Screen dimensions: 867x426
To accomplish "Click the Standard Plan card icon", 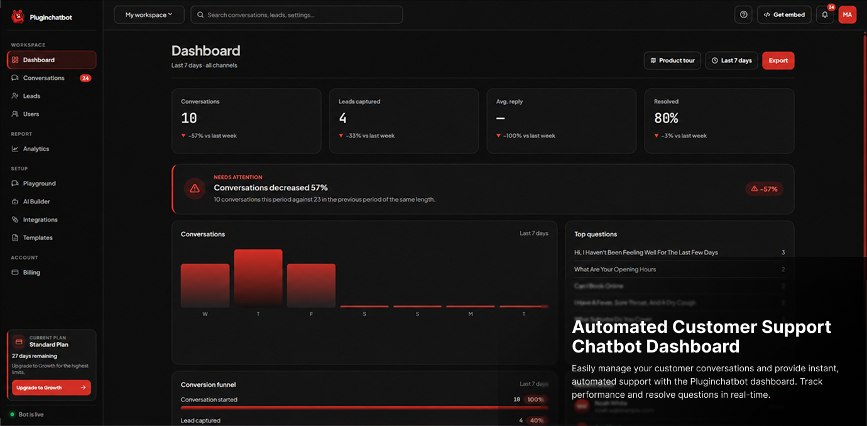I will (x=19, y=341).
